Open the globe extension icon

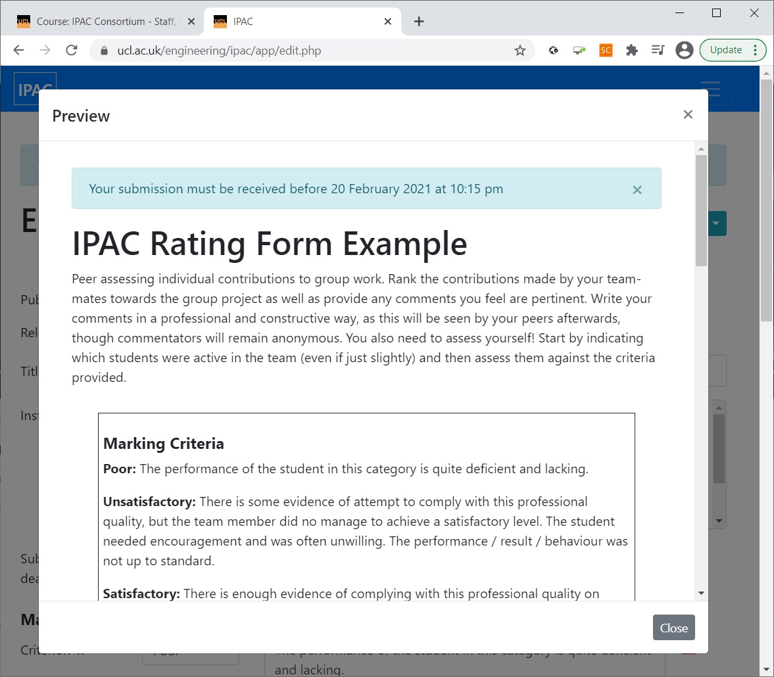(x=553, y=51)
